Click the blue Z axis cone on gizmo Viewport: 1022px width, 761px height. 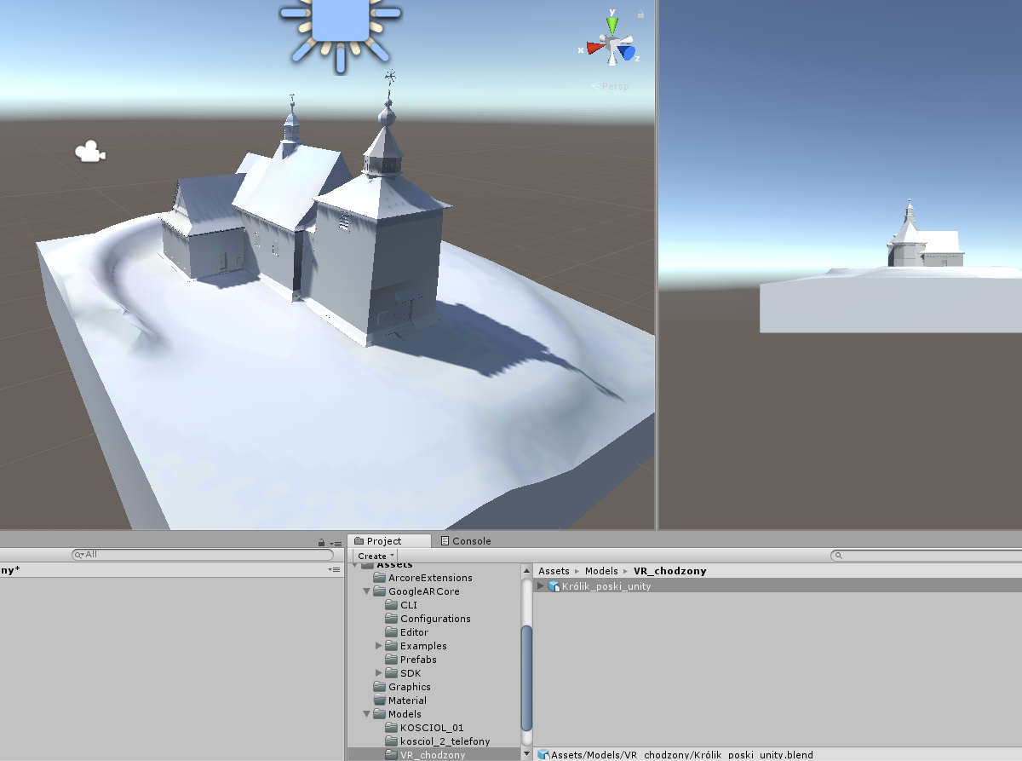pyautogui.click(x=628, y=53)
